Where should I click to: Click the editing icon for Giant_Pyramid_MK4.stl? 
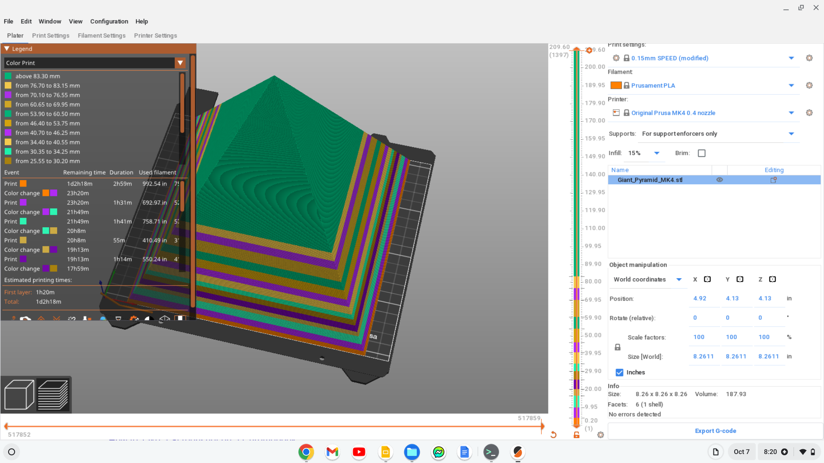point(773,180)
